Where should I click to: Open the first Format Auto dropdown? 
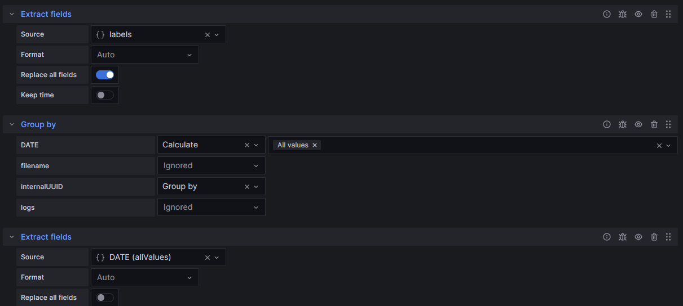pyautogui.click(x=144, y=55)
